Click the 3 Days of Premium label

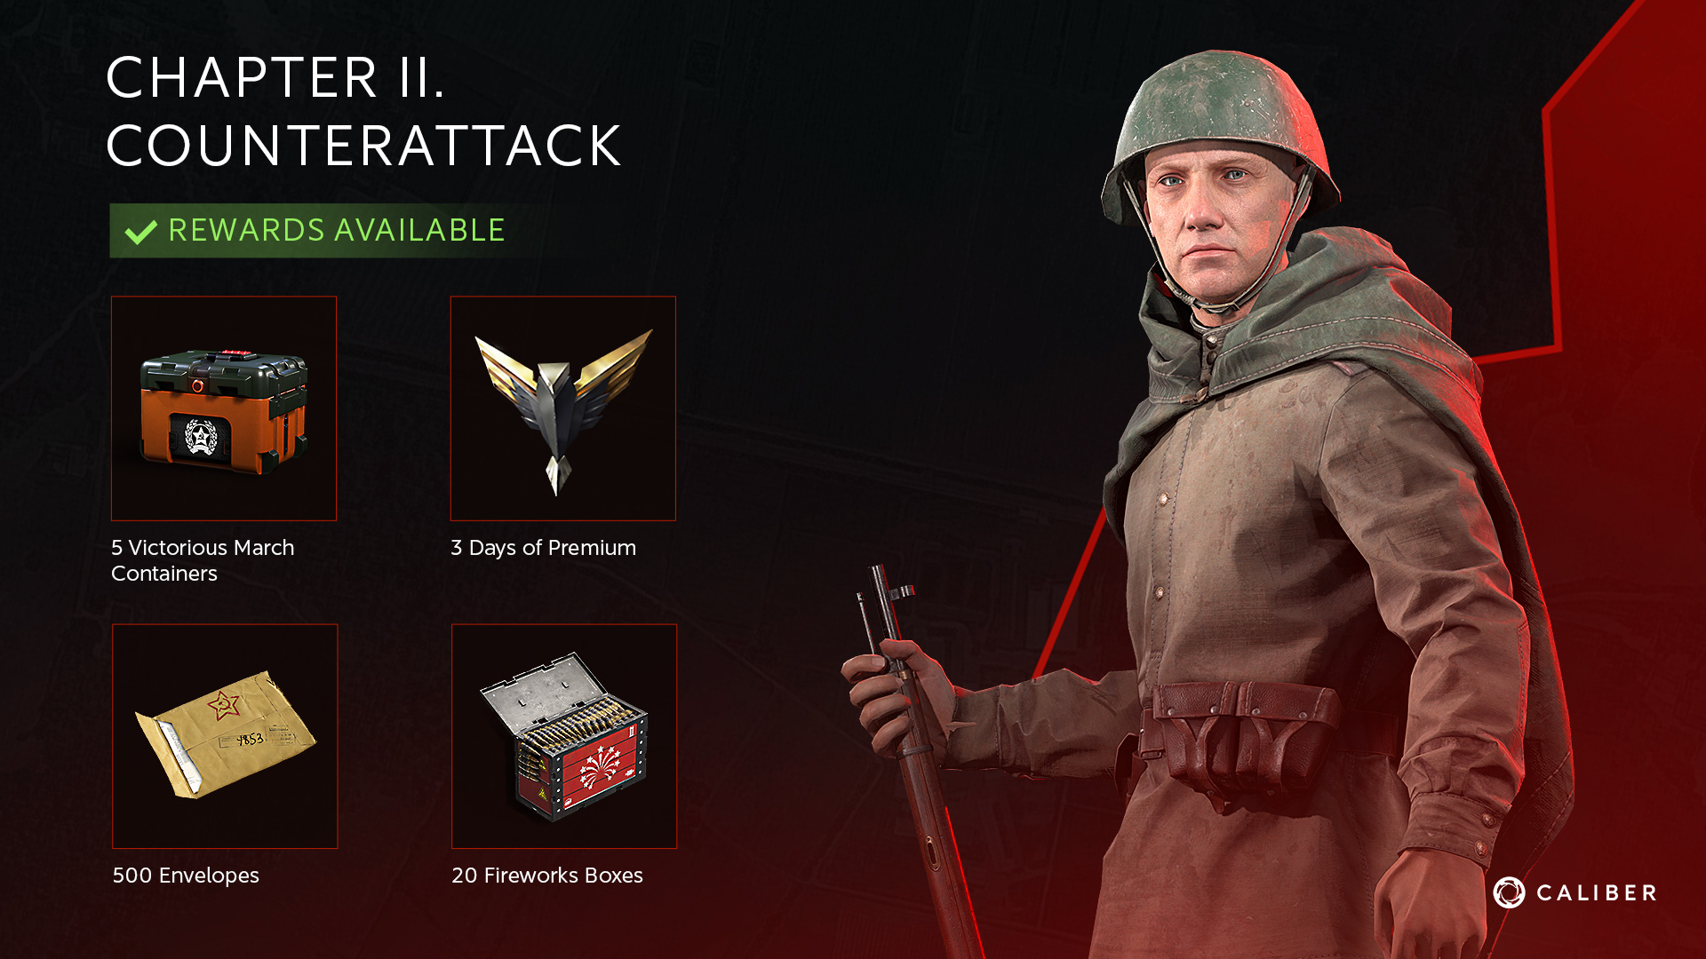click(543, 548)
